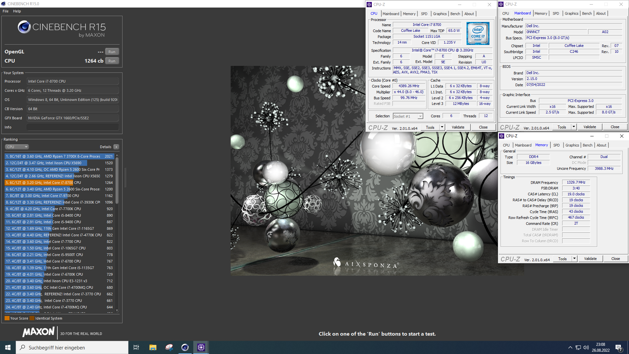The height and width of the screenshot is (354, 629).
Task: Click CPU-Z title bar icon of CPU window
Action: (369, 5)
